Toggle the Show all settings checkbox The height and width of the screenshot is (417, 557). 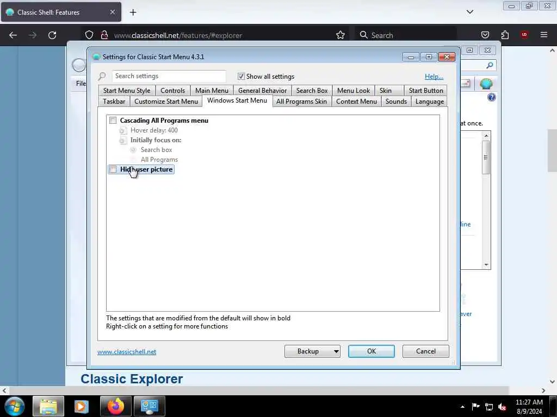coord(241,76)
